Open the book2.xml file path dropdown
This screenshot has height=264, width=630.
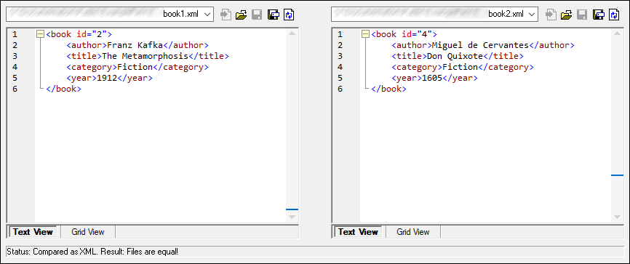(x=533, y=15)
